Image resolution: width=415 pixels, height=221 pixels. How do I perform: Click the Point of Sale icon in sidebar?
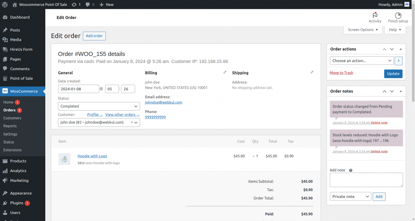tap(5, 79)
